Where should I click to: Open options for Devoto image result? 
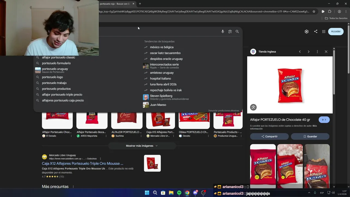[208, 136]
